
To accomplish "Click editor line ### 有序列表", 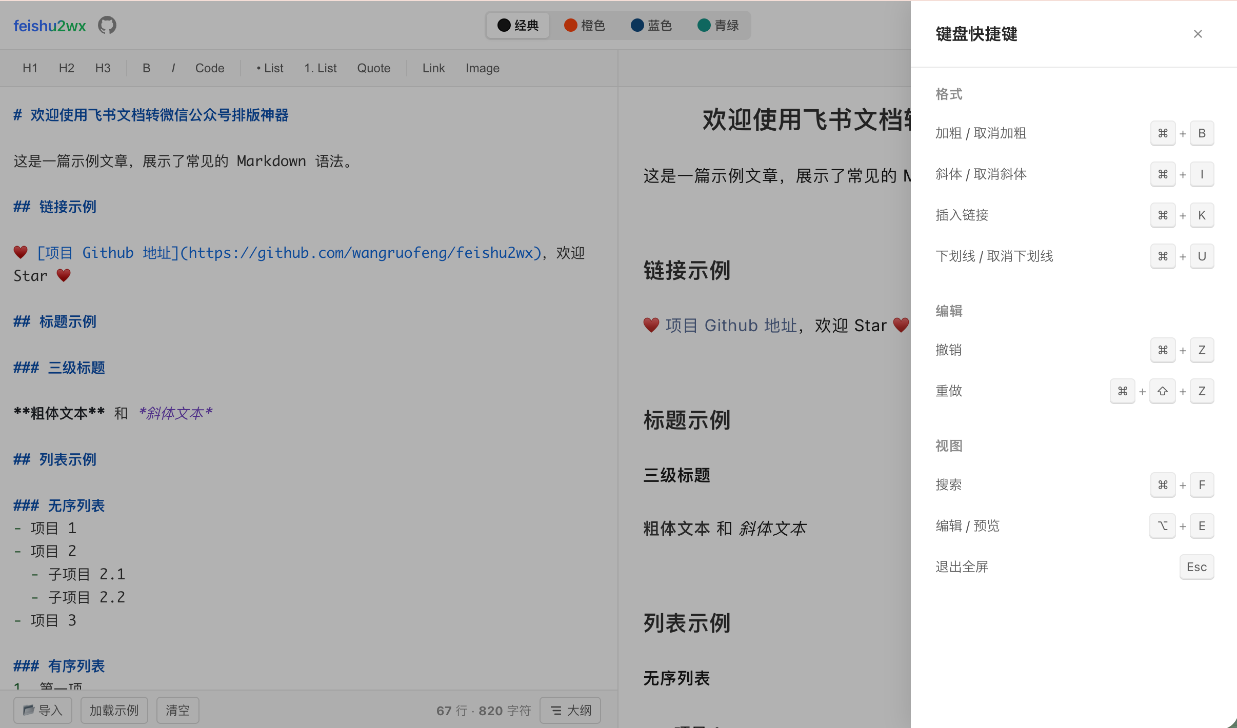I will 59,666.
